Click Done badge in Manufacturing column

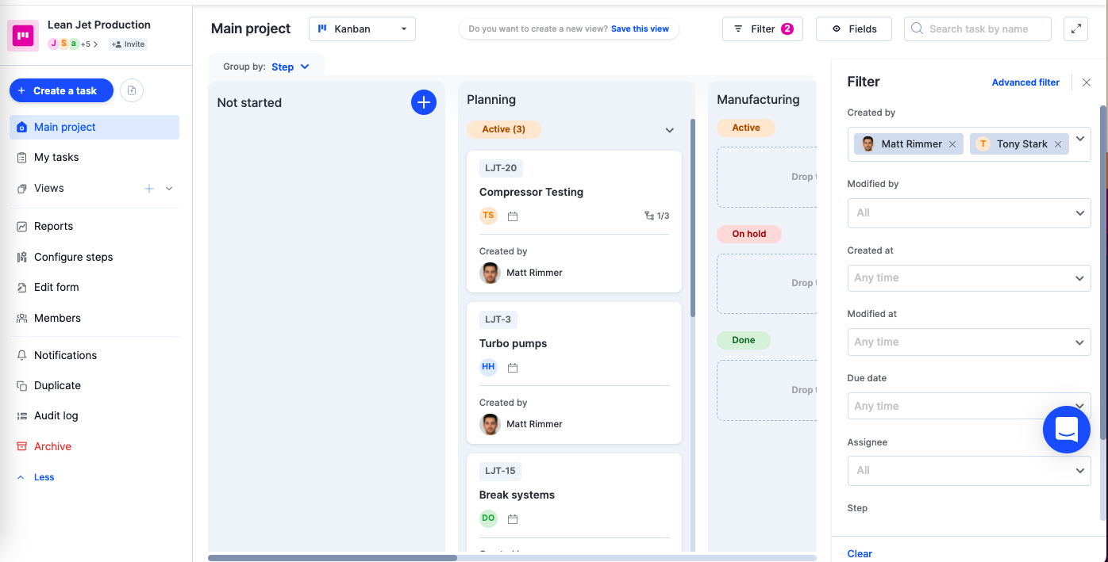point(744,340)
